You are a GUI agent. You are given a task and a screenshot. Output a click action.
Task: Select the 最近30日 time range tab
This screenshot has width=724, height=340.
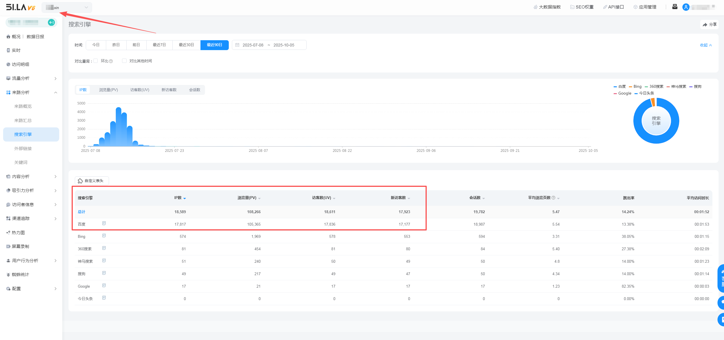click(x=186, y=45)
